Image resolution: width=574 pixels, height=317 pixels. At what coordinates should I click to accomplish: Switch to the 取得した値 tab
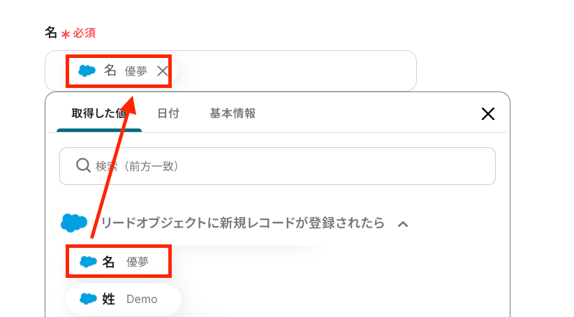coord(98,113)
